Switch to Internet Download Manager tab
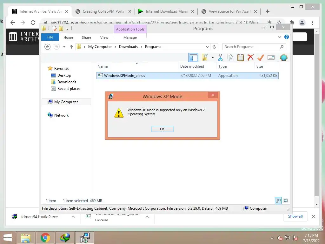Image resolution: width=325 pixels, height=244 pixels. (166, 11)
